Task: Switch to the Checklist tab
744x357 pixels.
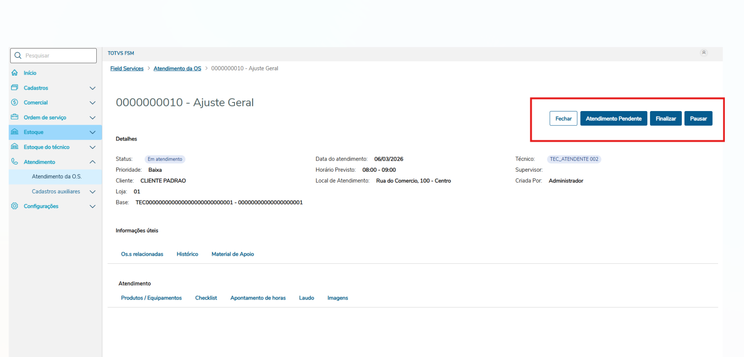Action: coord(206,298)
